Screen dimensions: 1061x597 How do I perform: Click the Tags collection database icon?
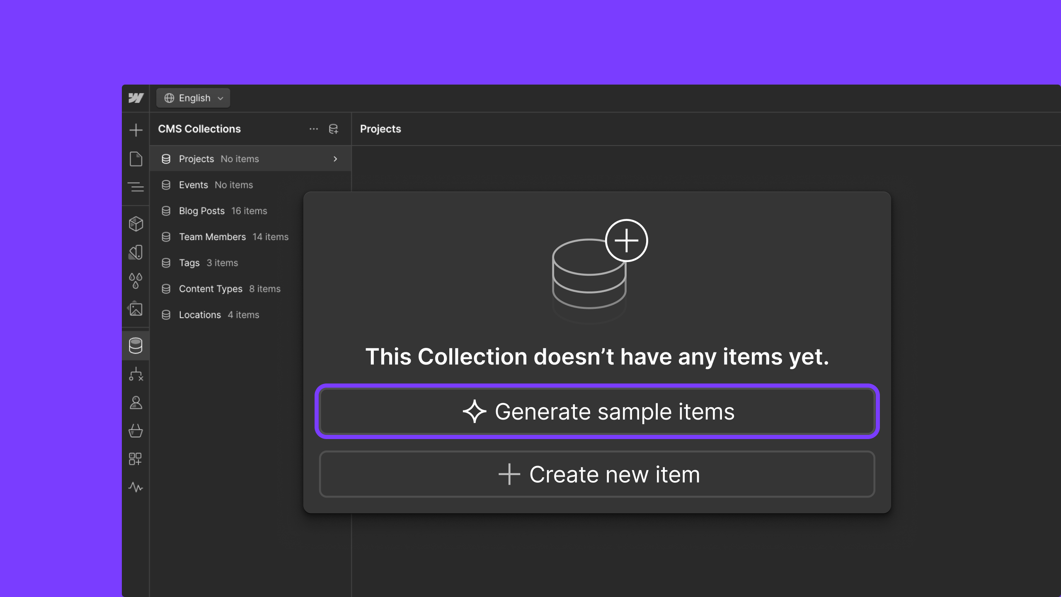[x=166, y=263]
